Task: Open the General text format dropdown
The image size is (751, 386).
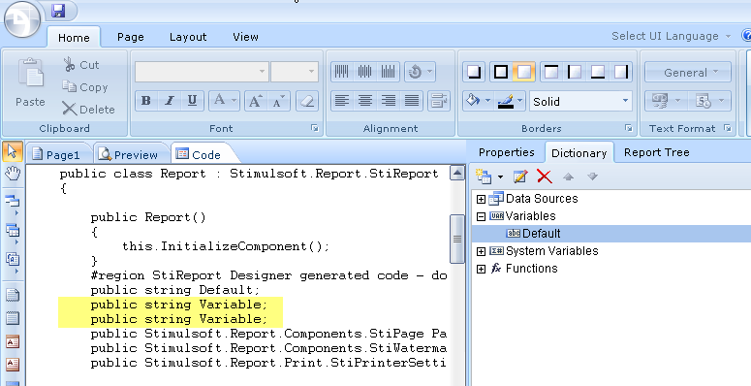Action: pyautogui.click(x=688, y=73)
